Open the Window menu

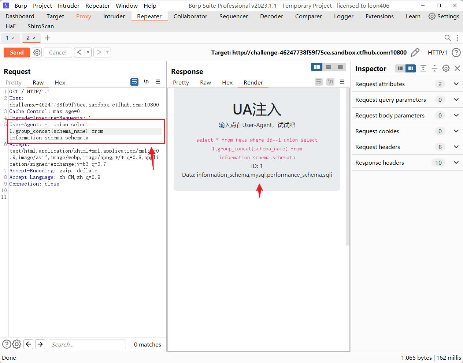coord(127,5)
